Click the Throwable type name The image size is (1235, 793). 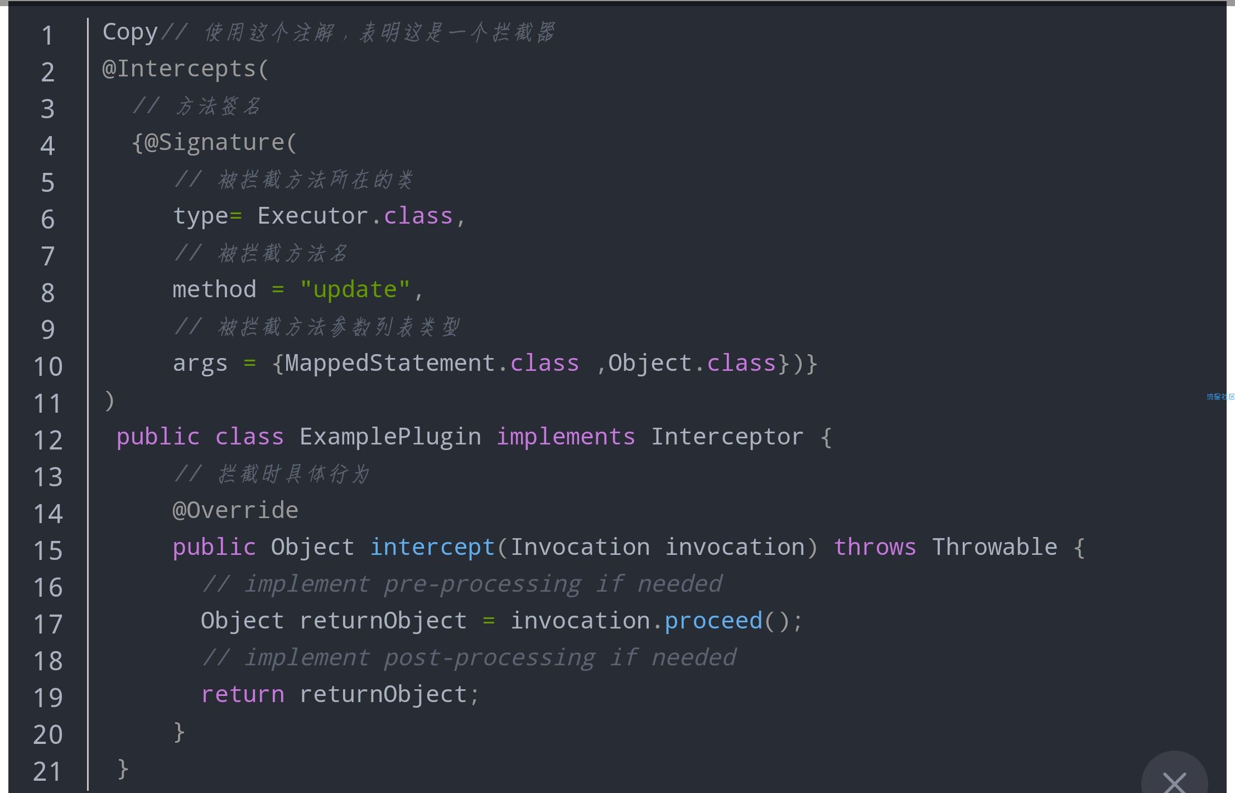(994, 547)
